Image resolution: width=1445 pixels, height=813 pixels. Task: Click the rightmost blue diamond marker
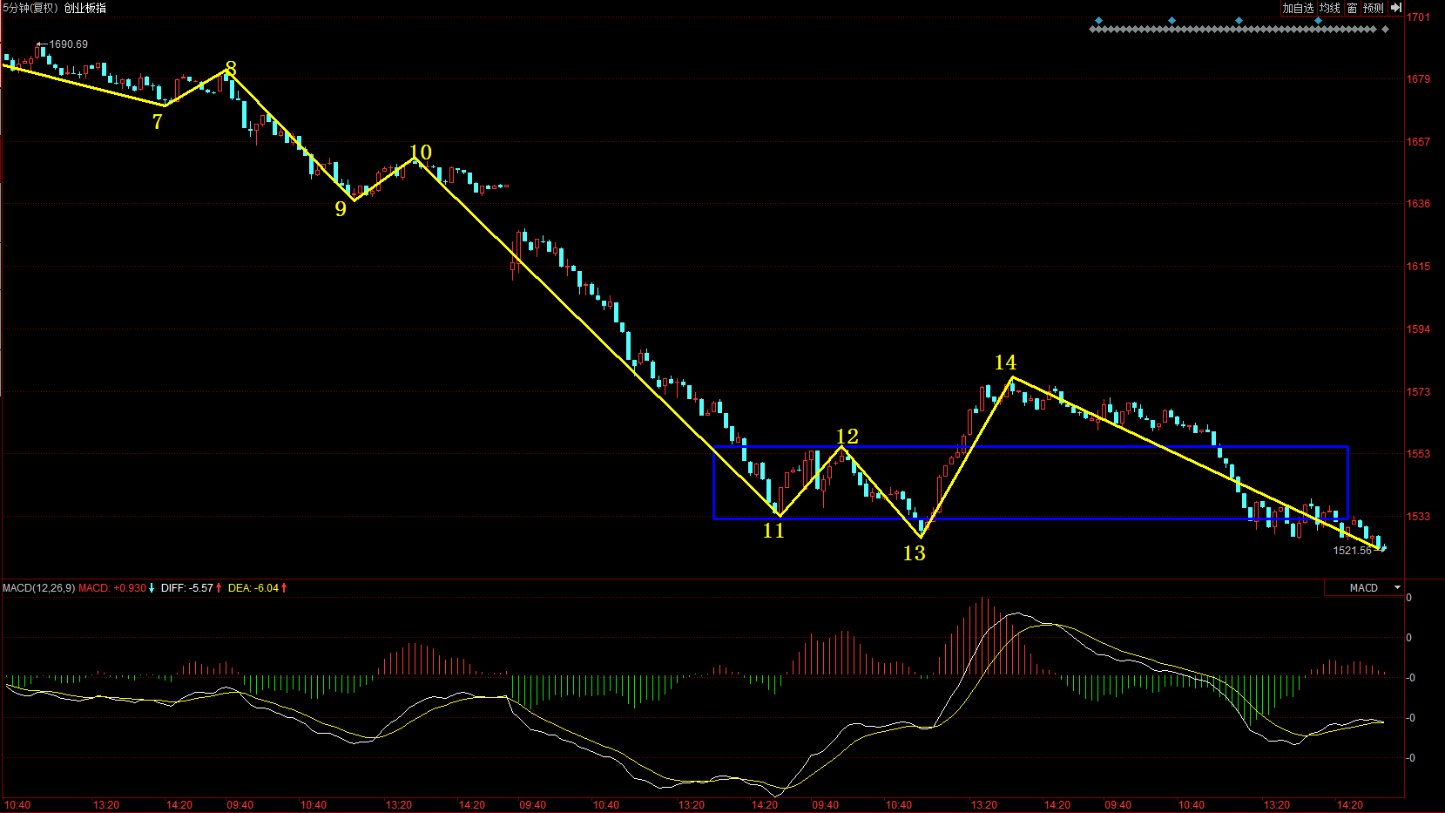coord(1318,20)
